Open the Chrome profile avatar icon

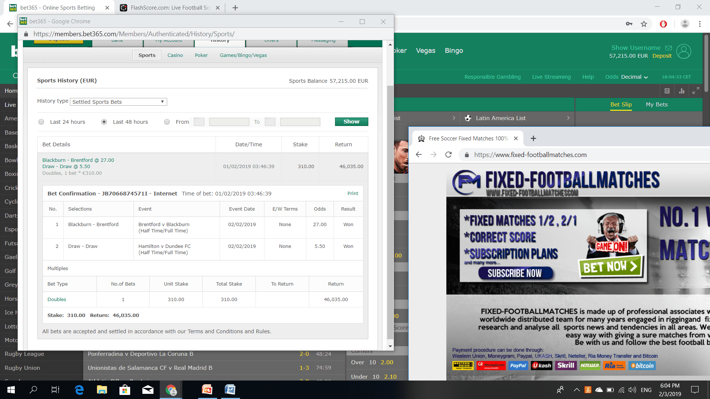685,24
